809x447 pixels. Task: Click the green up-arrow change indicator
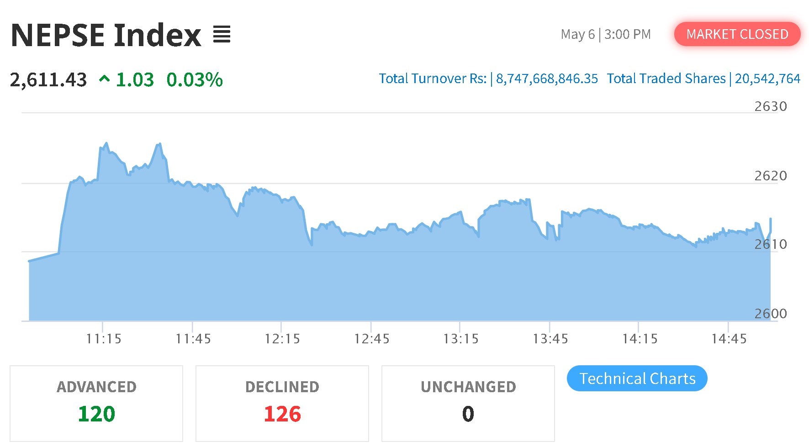click(x=104, y=79)
